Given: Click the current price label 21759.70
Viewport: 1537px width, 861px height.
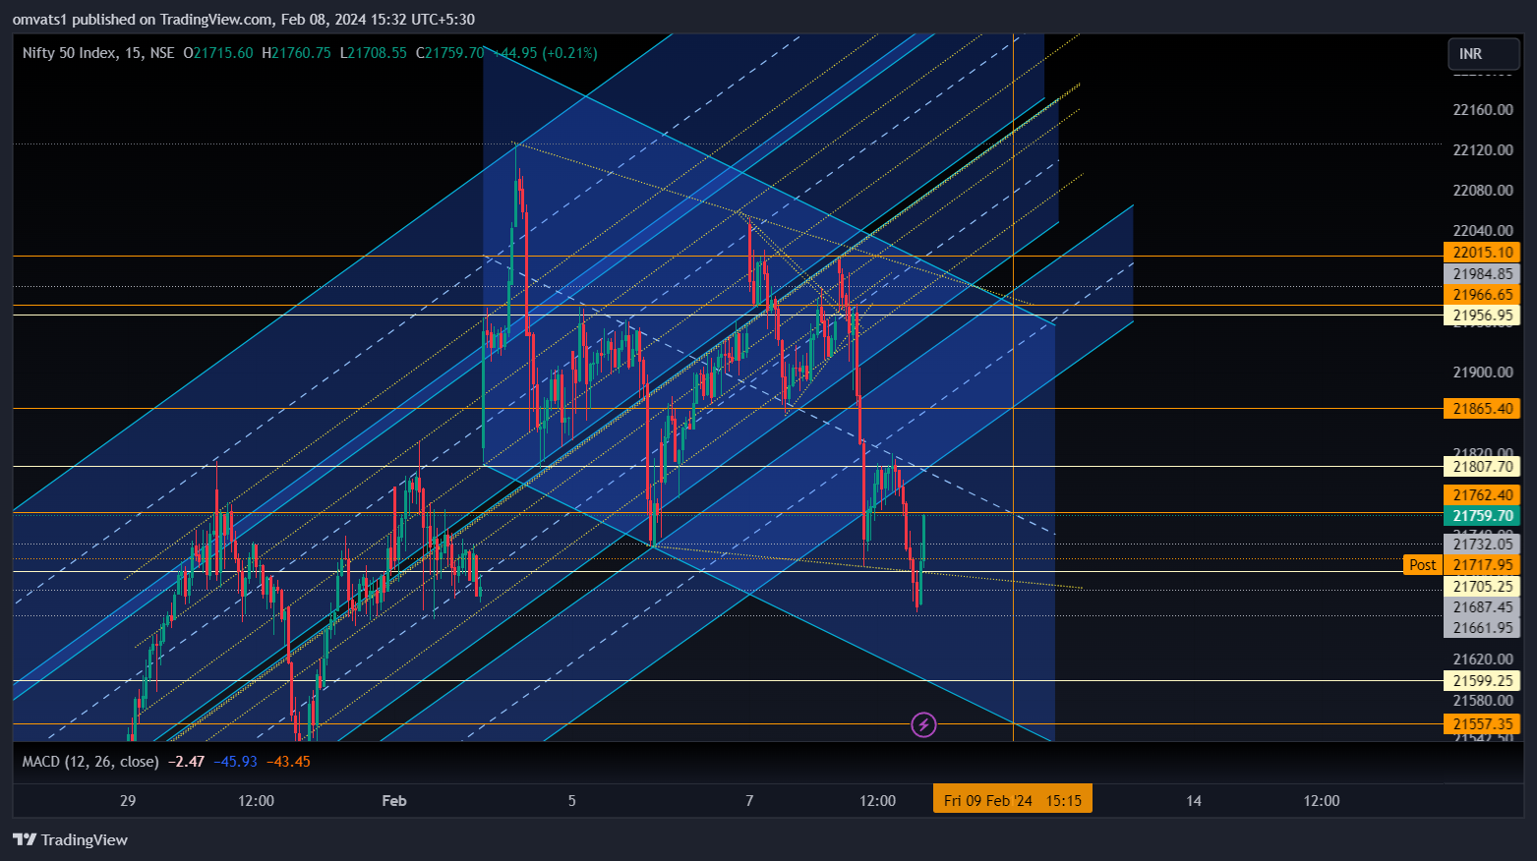Looking at the screenshot, I should (1482, 516).
